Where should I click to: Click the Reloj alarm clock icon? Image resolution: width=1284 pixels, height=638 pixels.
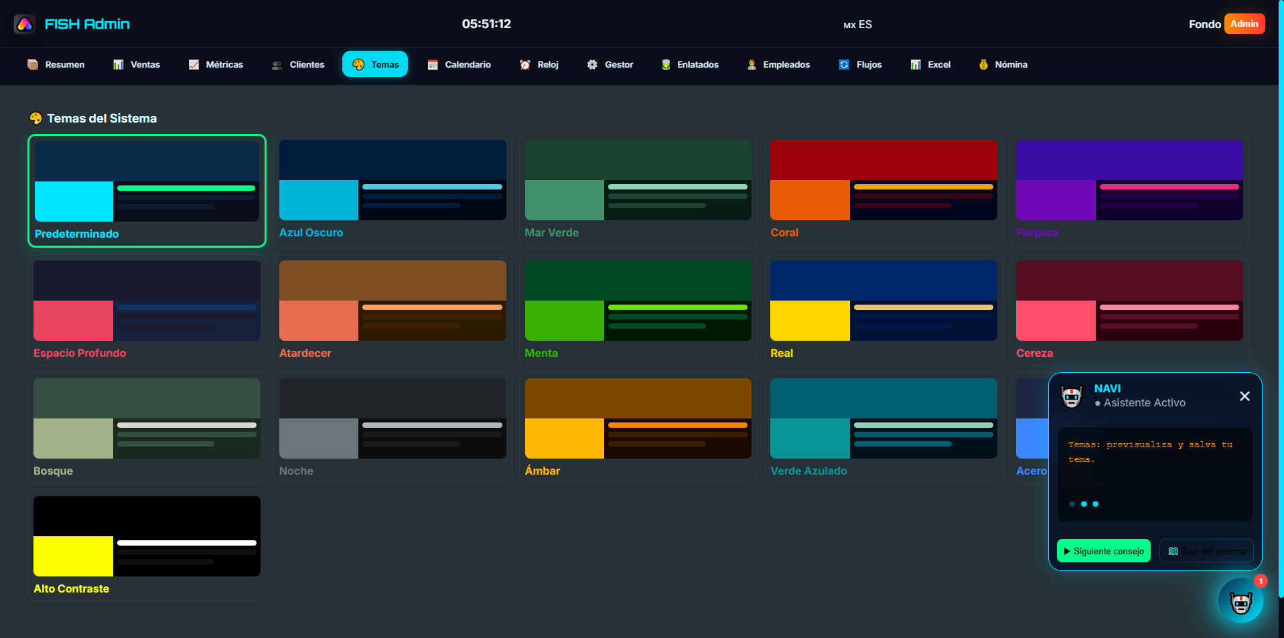pos(525,65)
